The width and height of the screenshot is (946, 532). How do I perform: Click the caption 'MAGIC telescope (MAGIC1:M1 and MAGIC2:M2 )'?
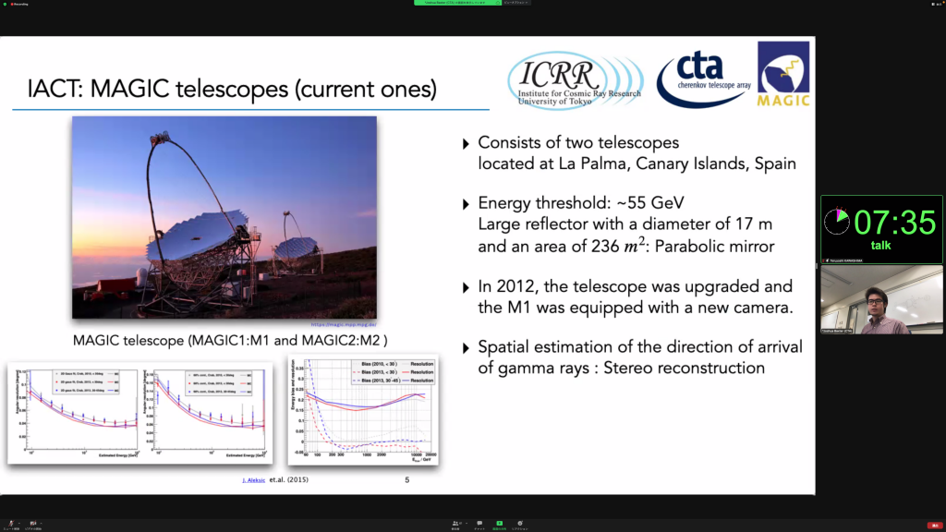tap(230, 341)
